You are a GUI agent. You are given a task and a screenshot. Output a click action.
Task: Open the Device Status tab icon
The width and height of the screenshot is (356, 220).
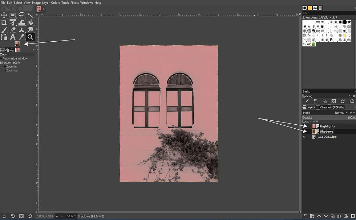tap(7, 50)
